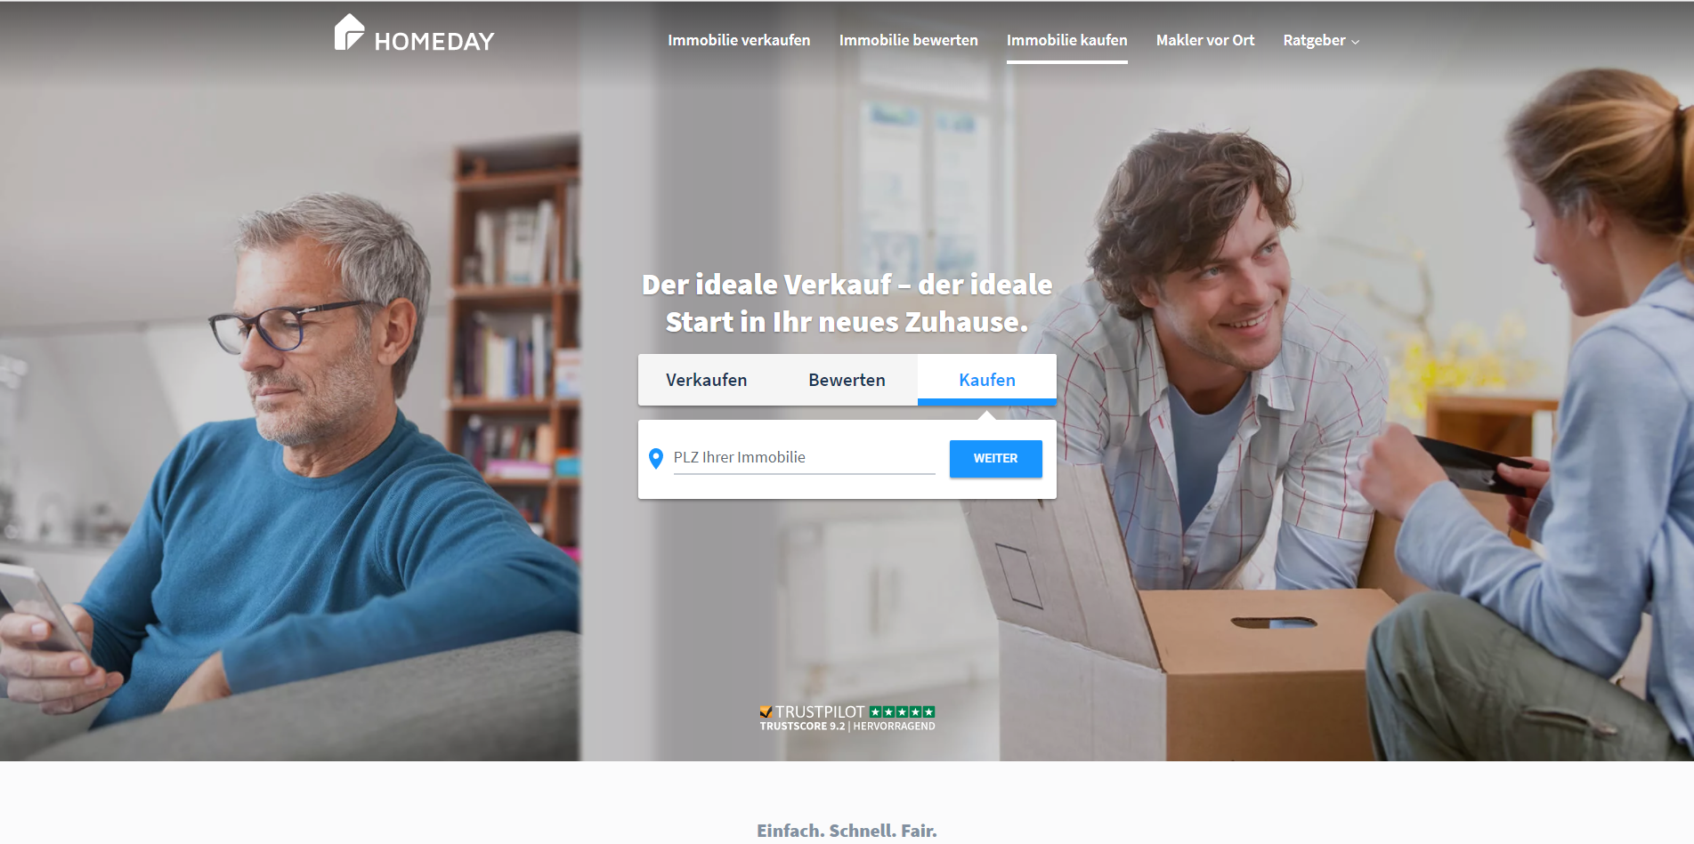Expand the Ratgeber chevron arrow

coord(1355,42)
